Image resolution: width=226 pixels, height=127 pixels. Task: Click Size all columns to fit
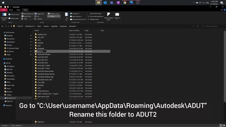tap(78, 19)
